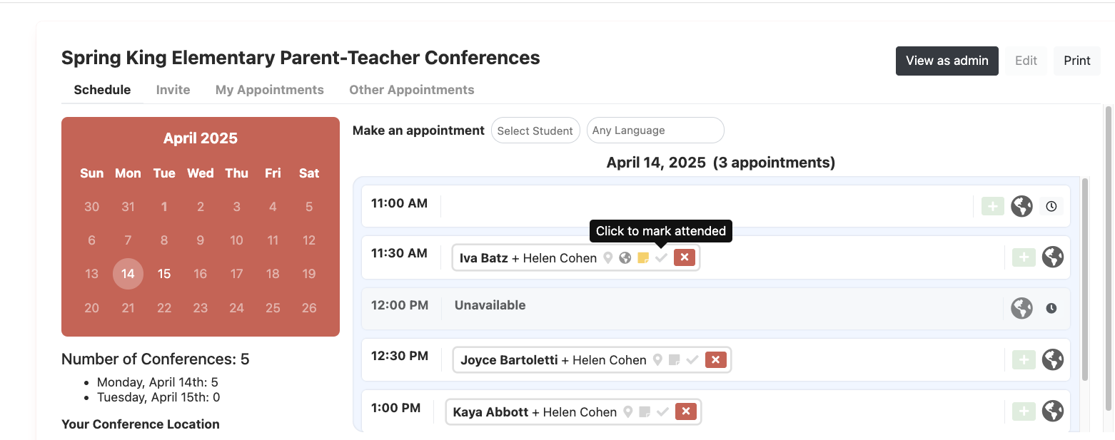Open the Select Student dropdown
This screenshot has height=440, width=1115.
535,131
